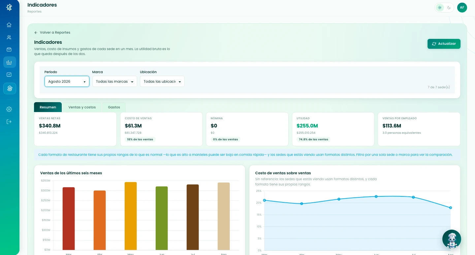Click the first data point on cost line
The width and height of the screenshot is (475, 255).
264,200
